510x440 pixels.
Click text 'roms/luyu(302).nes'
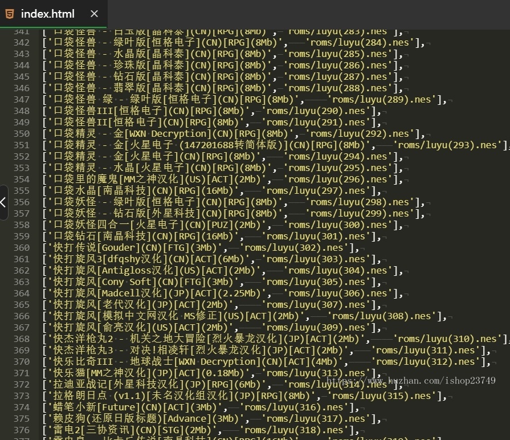click(x=293, y=248)
